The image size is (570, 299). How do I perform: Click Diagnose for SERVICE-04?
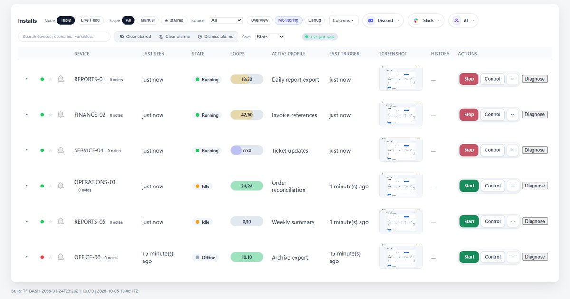tap(535, 150)
